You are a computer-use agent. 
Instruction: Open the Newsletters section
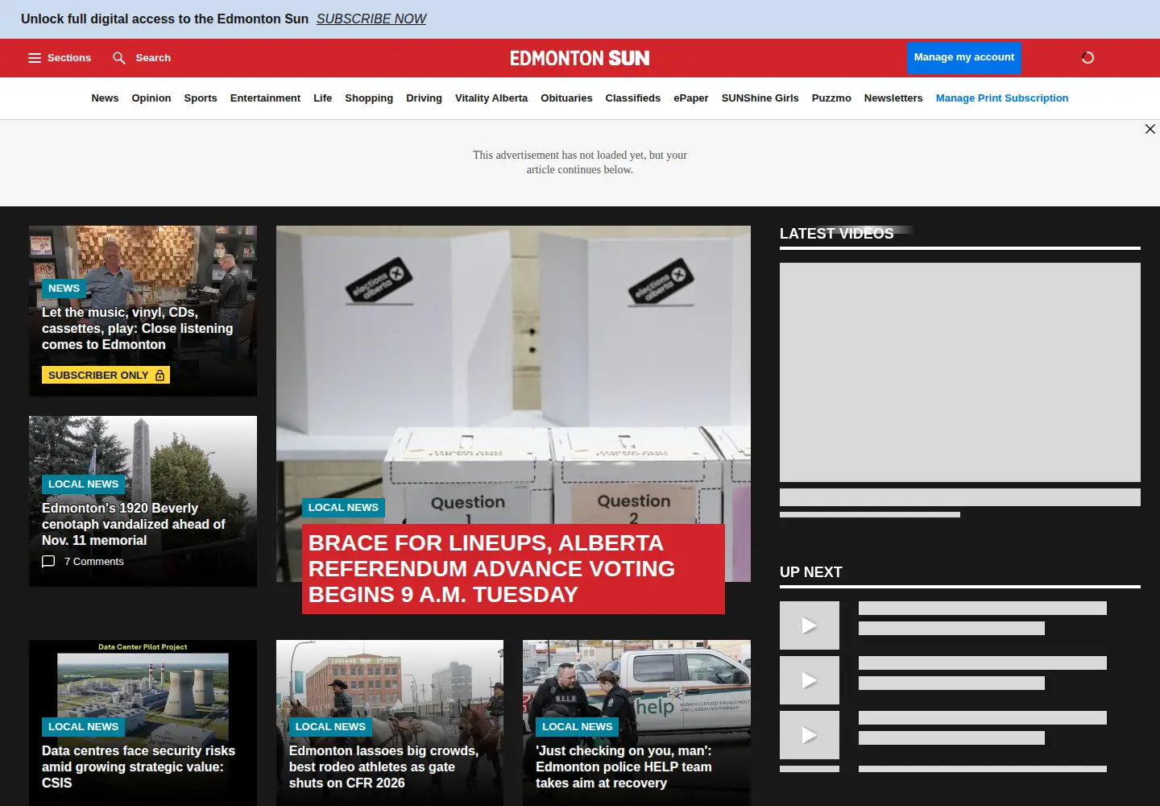tap(893, 98)
